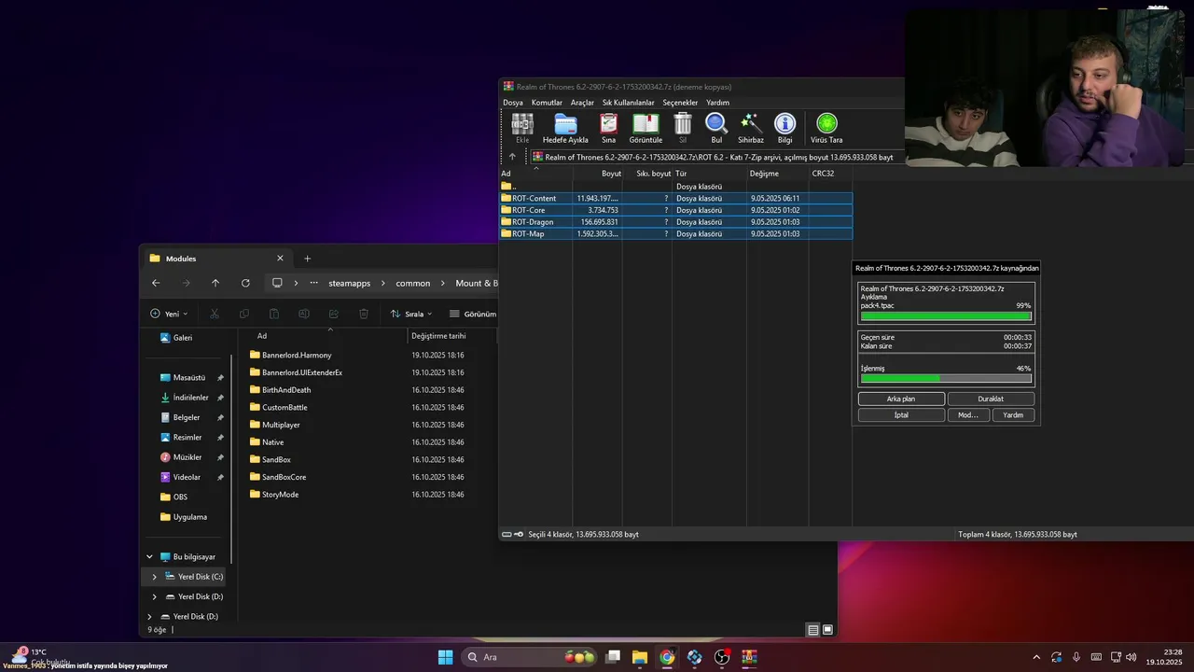Click the Değiştirme tarihi column header

pos(438,336)
